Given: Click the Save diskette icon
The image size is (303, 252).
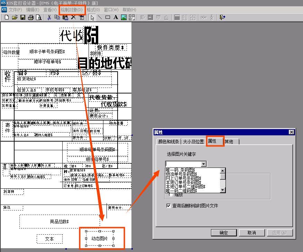Looking at the screenshot, I should [x=23, y=17].
